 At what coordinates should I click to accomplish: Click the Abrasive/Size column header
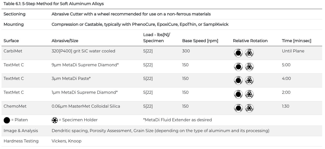pos(65,41)
